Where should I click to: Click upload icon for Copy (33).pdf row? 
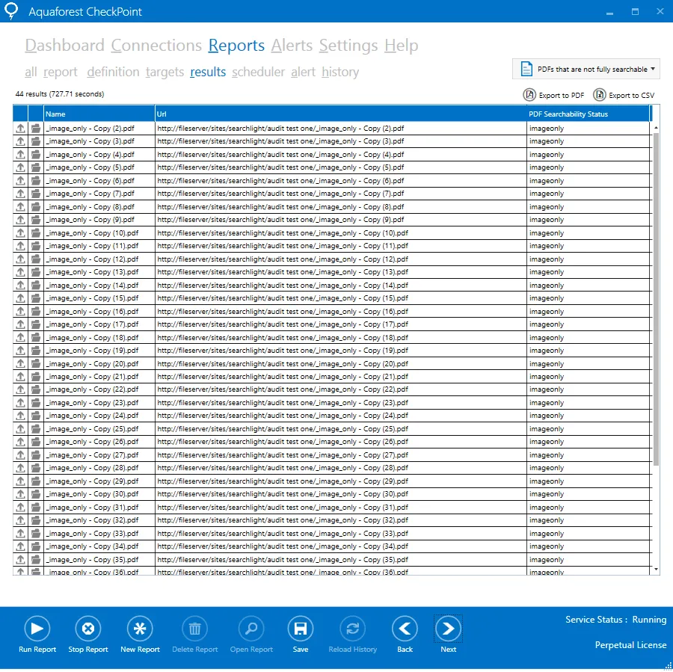(x=20, y=534)
